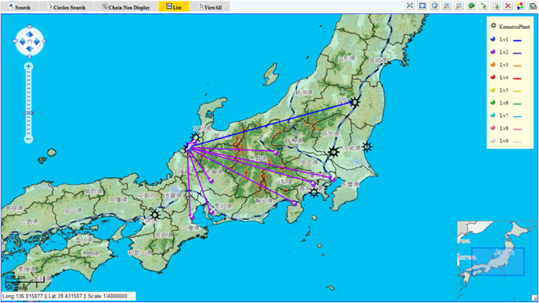
Task: Click the export icon at toolbar end
Action: (x=533, y=6)
